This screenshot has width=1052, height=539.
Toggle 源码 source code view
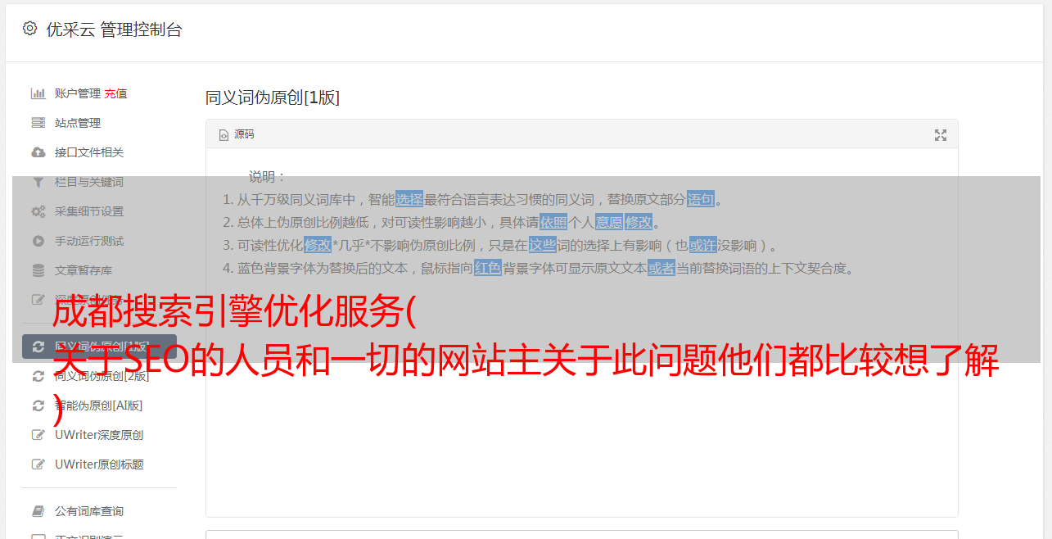[237, 134]
